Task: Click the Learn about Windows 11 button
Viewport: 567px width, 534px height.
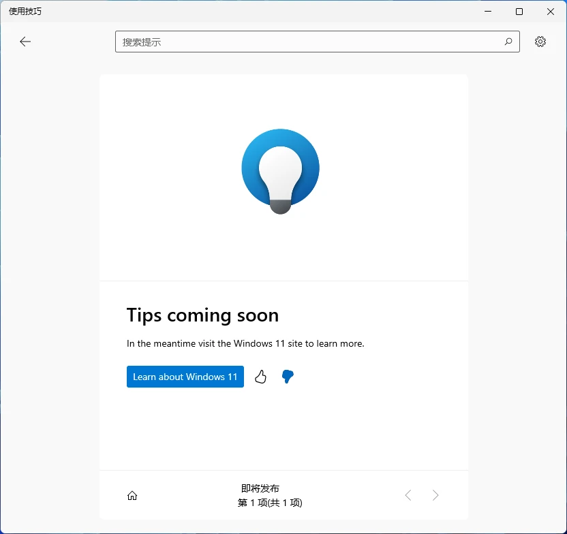Action: click(x=185, y=377)
